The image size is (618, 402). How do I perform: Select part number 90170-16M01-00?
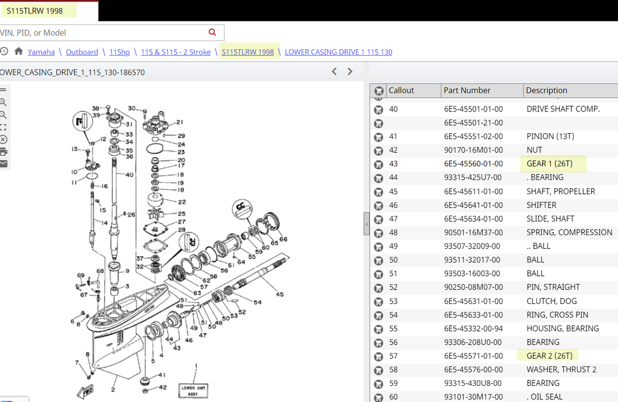click(x=473, y=150)
